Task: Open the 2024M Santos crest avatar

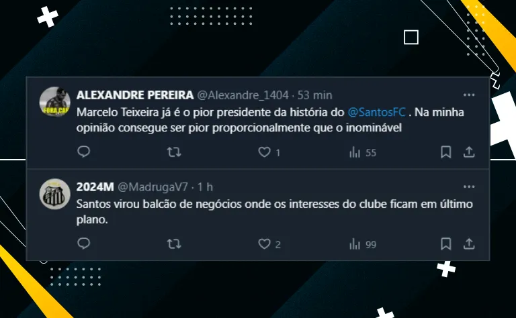Action: [x=55, y=194]
